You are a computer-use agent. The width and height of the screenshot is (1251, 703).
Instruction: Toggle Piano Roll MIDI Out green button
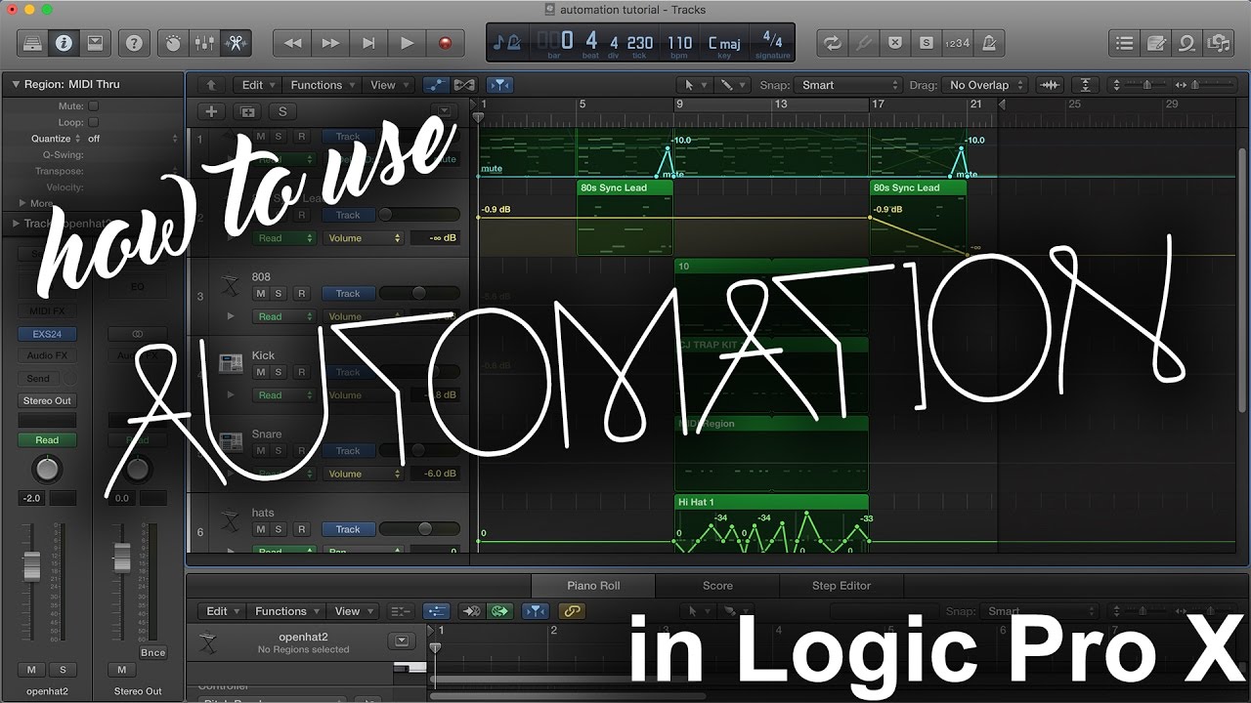pyautogui.click(x=500, y=611)
